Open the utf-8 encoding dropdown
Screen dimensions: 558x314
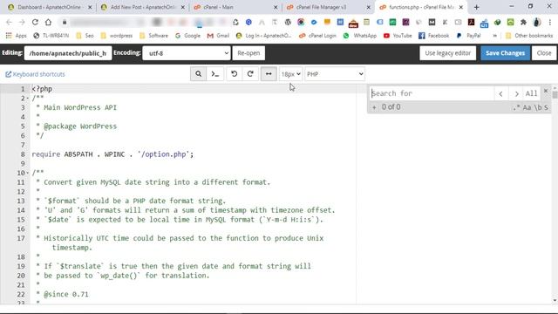click(187, 53)
